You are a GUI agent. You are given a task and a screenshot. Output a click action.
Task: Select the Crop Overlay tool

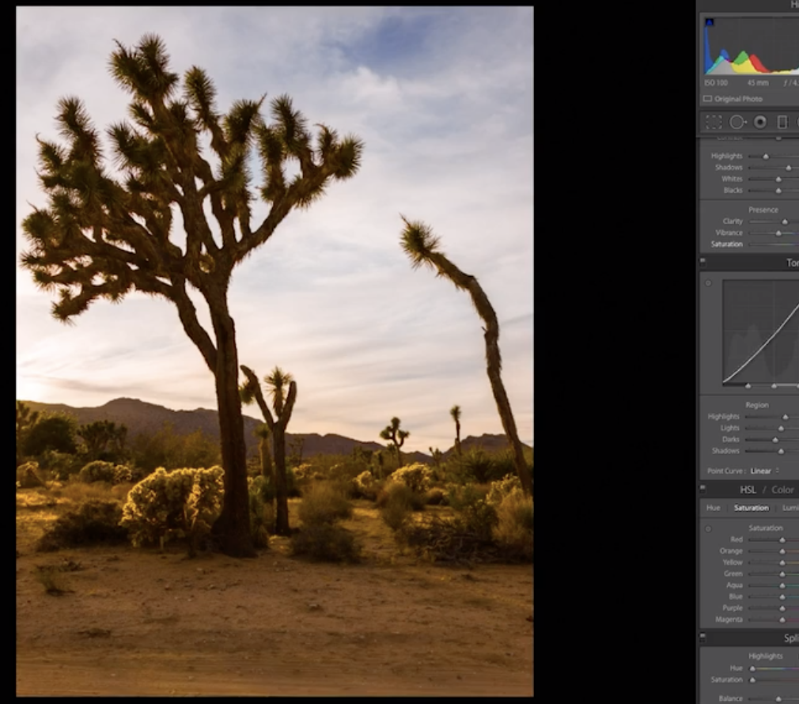714,122
